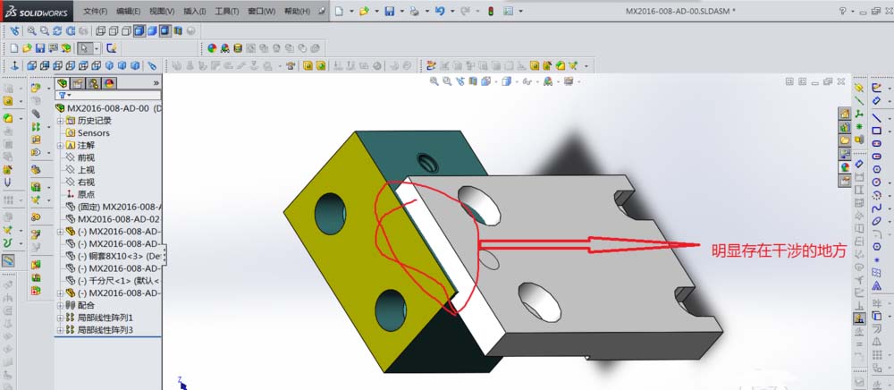
Task: Select the arrow Select tool
Action: 84,48
